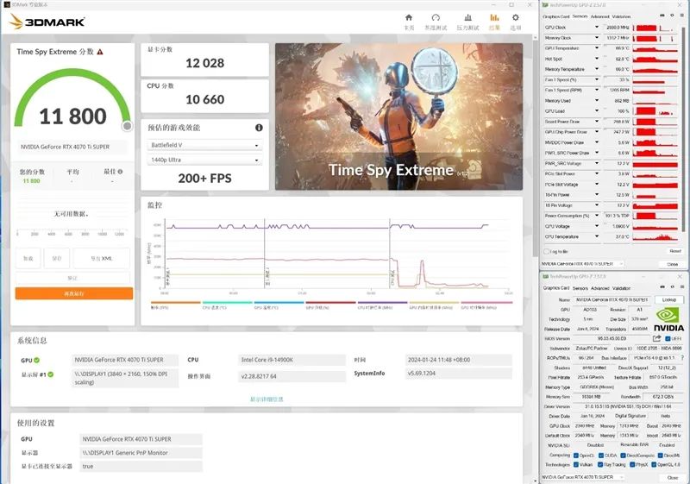
Task: Click the warning triangle next to Time Spy Extreme score
Action: [100, 52]
